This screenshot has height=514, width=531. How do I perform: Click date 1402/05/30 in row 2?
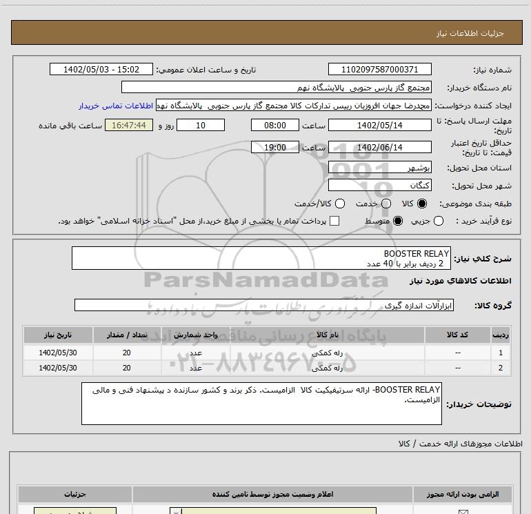58,368
